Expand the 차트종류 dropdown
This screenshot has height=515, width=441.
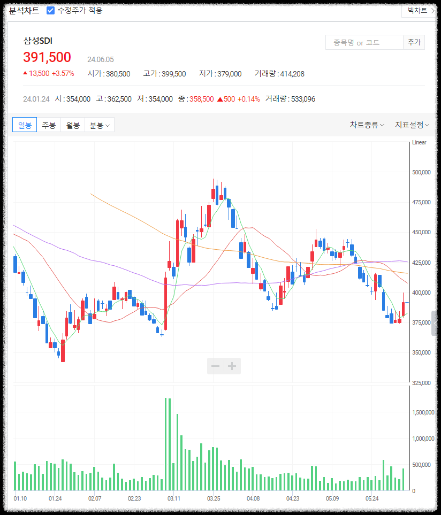(367, 125)
